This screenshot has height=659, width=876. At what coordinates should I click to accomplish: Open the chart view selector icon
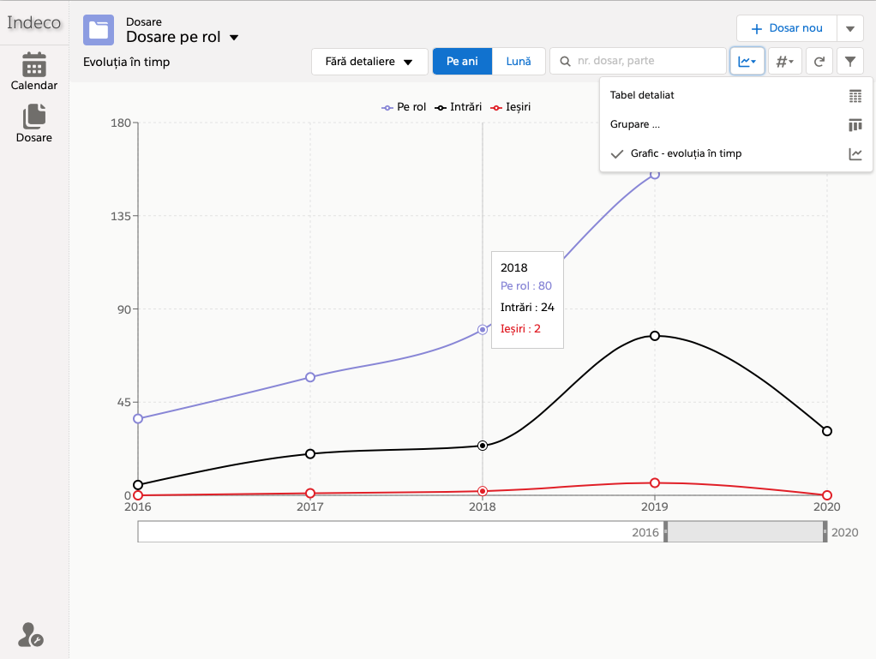pos(747,62)
